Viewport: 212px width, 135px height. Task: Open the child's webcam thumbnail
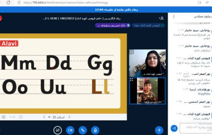click(x=147, y=91)
